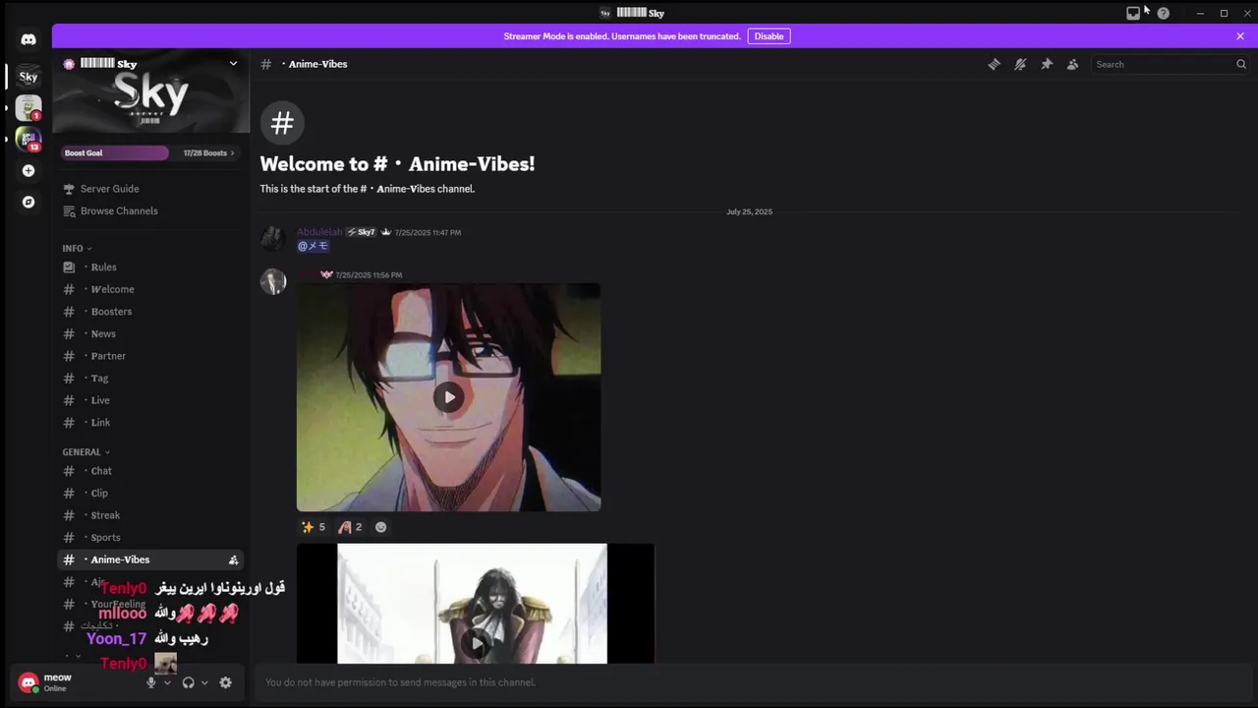This screenshot has width=1258, height=708.
Task: Open the Welcome channel
Action: (x=150, y=289)
